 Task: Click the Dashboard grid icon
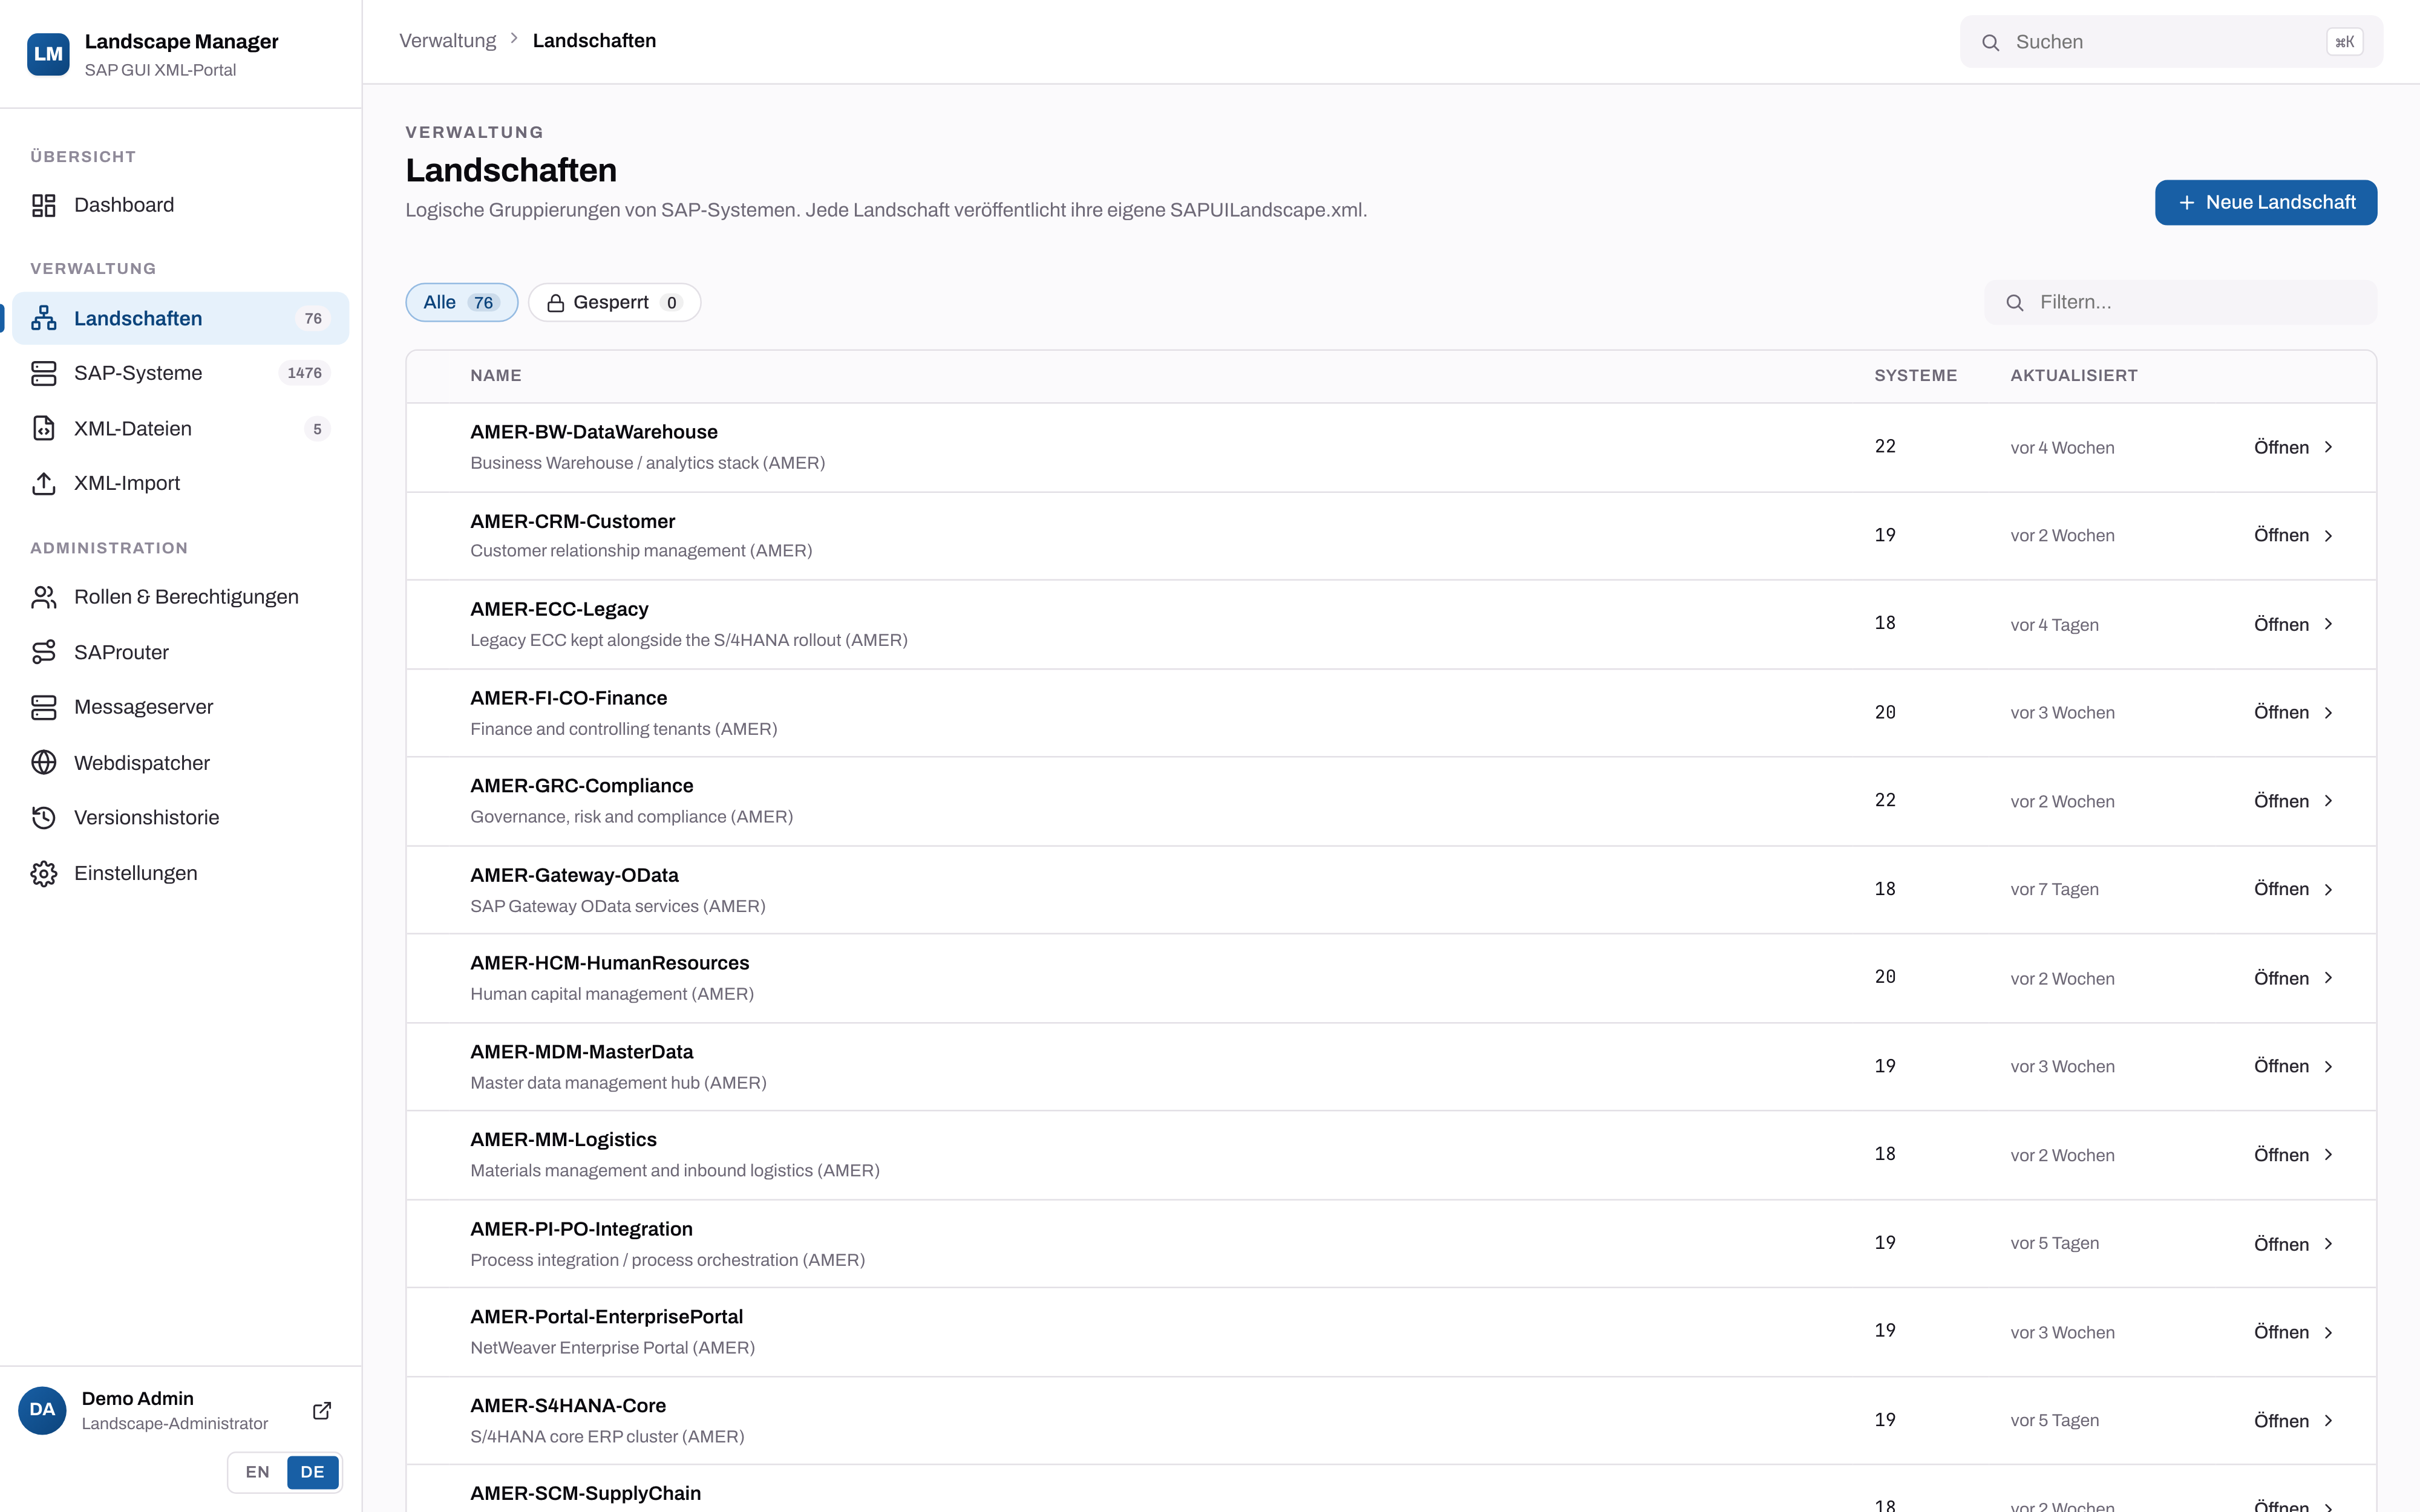click(44, 205)
